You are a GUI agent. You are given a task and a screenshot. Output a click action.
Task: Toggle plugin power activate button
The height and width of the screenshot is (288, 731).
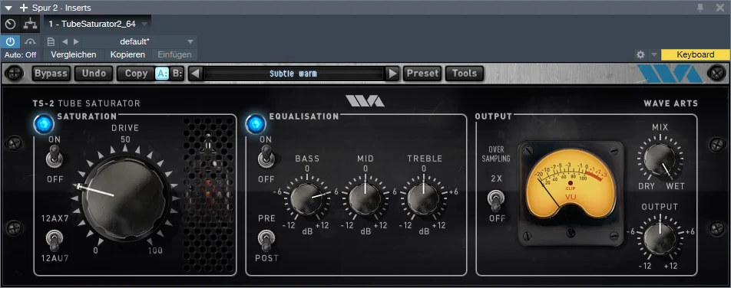click(10, 42)
